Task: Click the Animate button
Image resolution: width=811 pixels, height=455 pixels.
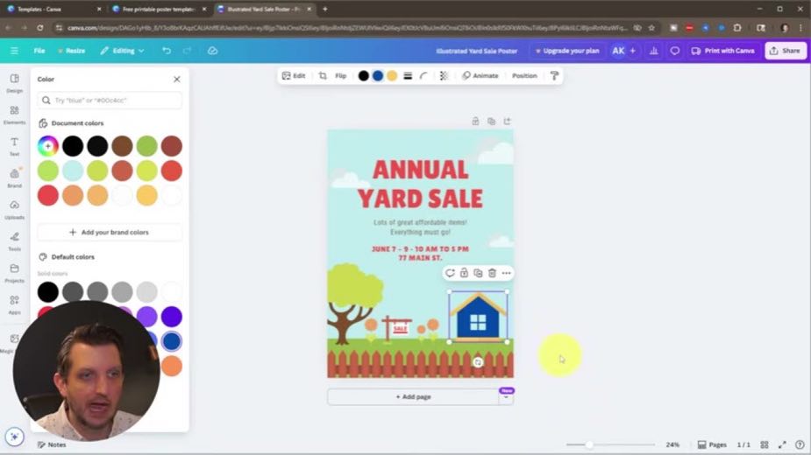Action: click(x=480, y=76)
